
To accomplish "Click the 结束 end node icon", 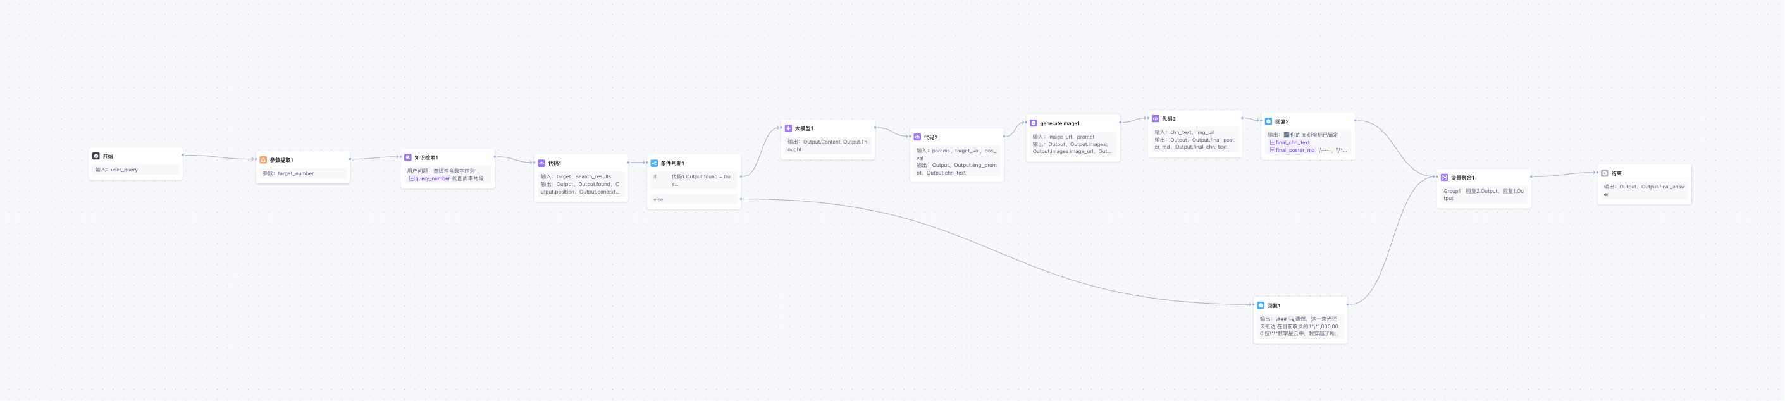I will click(1604, 173).
